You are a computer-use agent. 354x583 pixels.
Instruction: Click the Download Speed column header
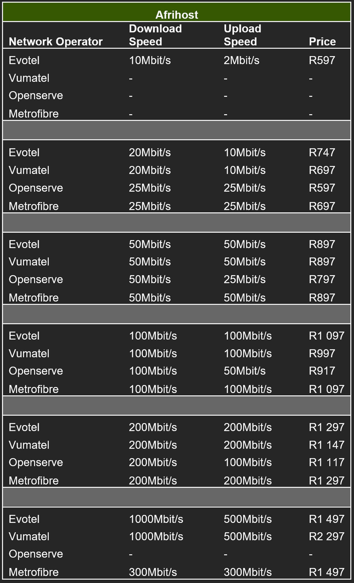(x=155, y=35)
